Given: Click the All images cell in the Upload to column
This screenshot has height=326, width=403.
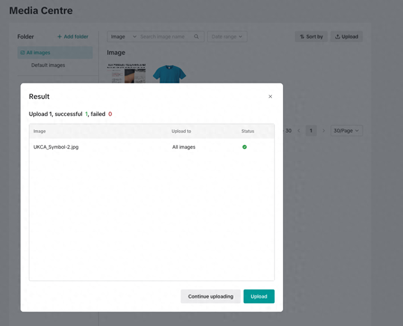Looking at the screenshot, I should [x=184, y=147].
